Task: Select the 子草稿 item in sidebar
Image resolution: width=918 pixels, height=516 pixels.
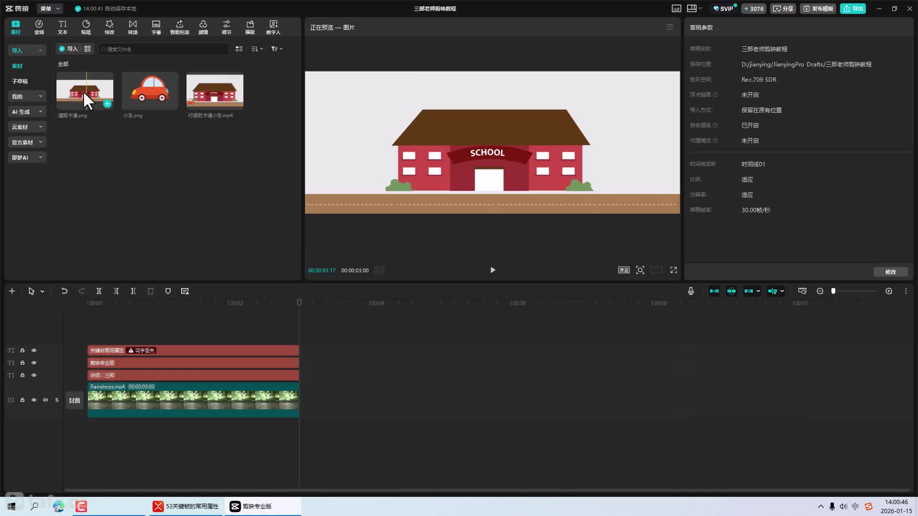Action: pos(20,81)
